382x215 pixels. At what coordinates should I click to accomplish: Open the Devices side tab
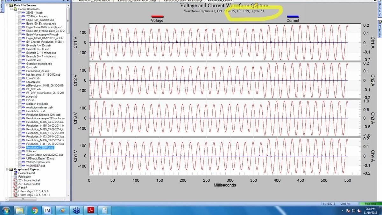[2, 6]
